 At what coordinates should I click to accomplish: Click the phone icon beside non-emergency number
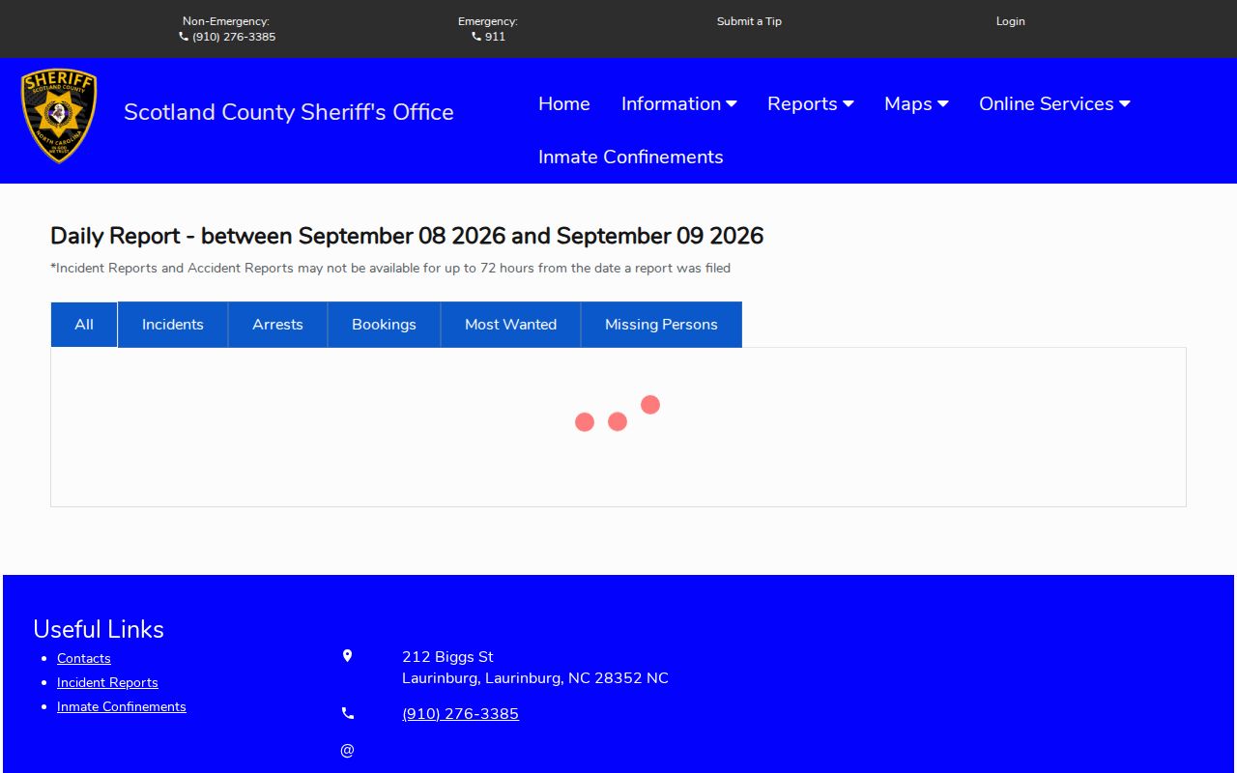(184, 37)
